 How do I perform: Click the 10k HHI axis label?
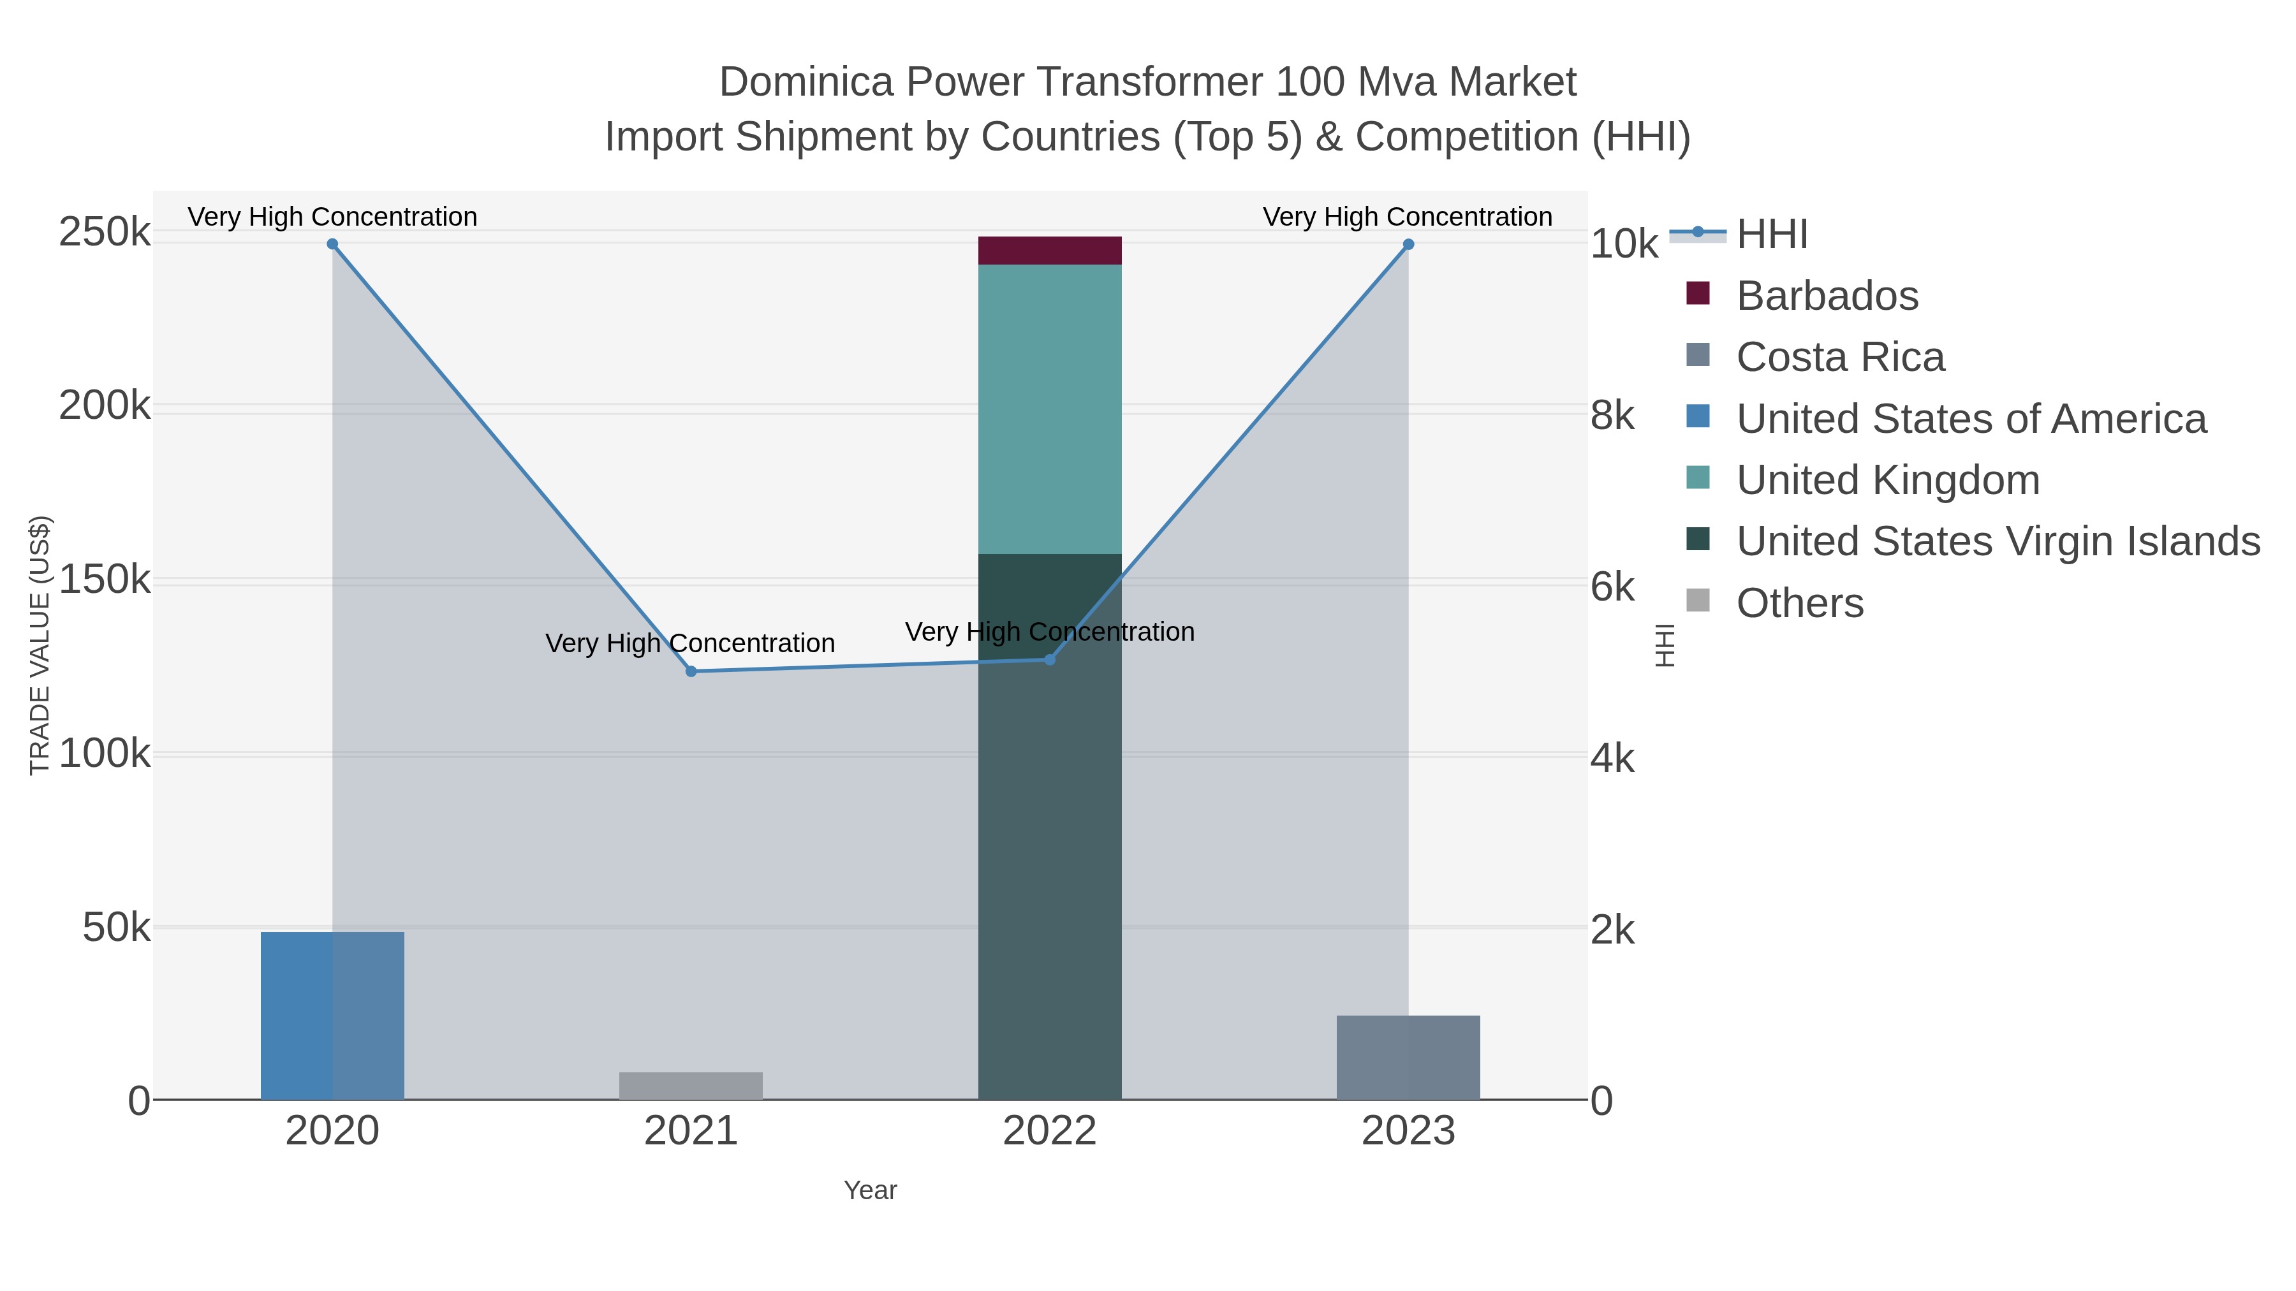1624,244
